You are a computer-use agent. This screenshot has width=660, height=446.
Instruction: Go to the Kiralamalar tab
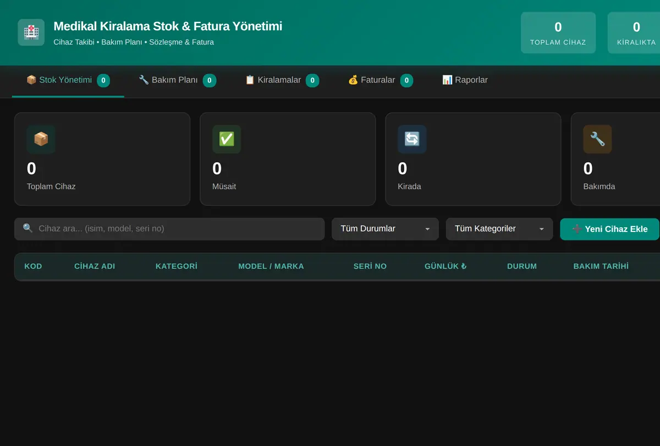tap(282, 80)
